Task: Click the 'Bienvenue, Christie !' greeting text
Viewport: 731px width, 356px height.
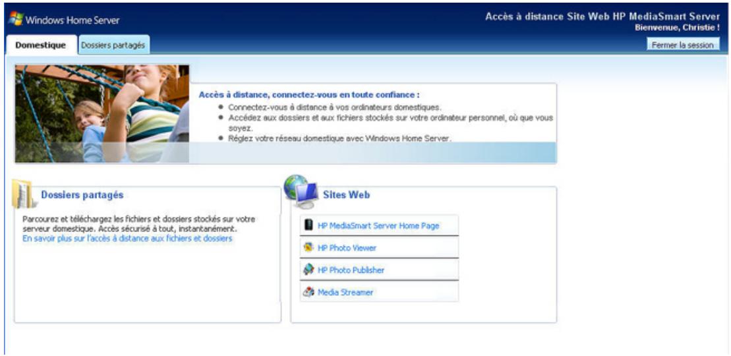Action: click(678, 28)
